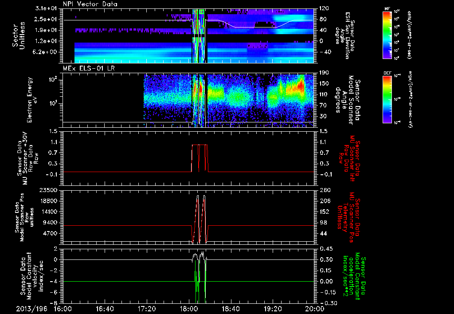Image resolution: width=454 pixels, height=314 pixels.
Task: Click the 16:00 time axis label
Action: (x=63, y=308)
